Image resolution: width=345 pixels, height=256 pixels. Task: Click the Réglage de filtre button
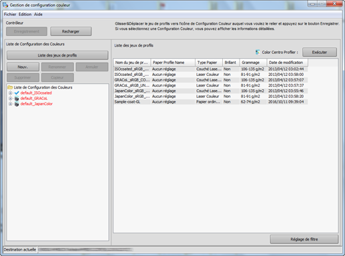pos(304,239)
